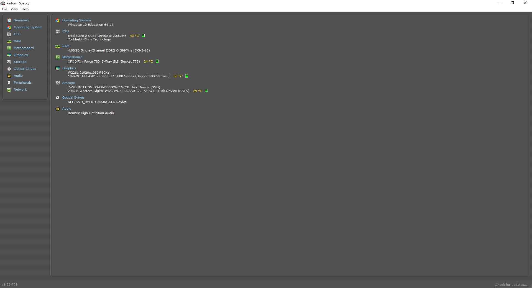Click the Summary icon in sidebar
Screen dimensions: 532x288
(x=9, y=20)
